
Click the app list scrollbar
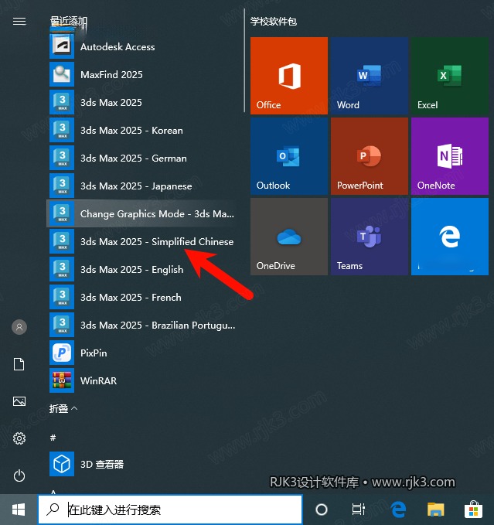coord(244,60)
